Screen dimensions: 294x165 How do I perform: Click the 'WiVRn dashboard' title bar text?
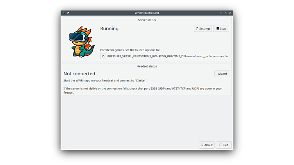point(147,13)
